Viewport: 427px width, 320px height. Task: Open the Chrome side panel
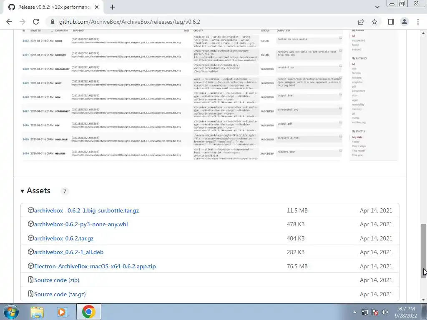[391, 22]
